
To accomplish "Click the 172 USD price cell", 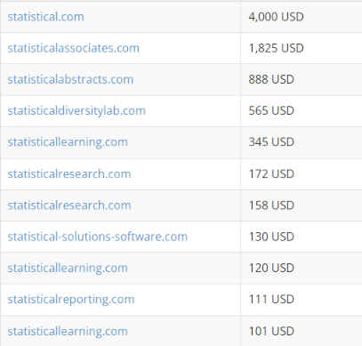I will 302,173.
